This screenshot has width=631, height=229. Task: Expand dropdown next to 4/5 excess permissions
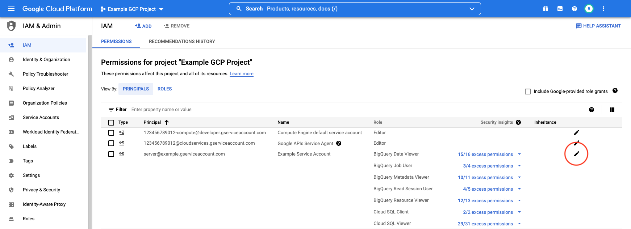[x=519, y=189]
